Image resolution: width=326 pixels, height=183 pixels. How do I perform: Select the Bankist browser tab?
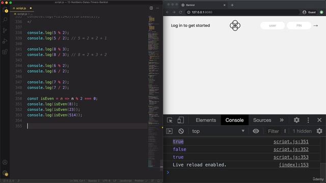click(x=203, y=5)
